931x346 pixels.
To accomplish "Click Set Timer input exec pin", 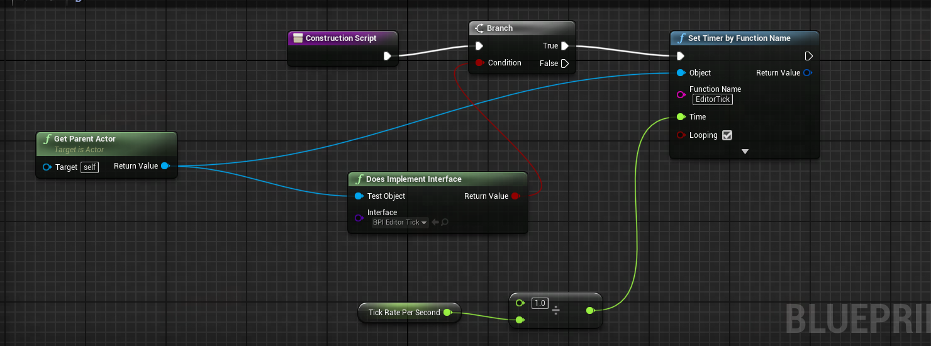I will coord(681,56).
